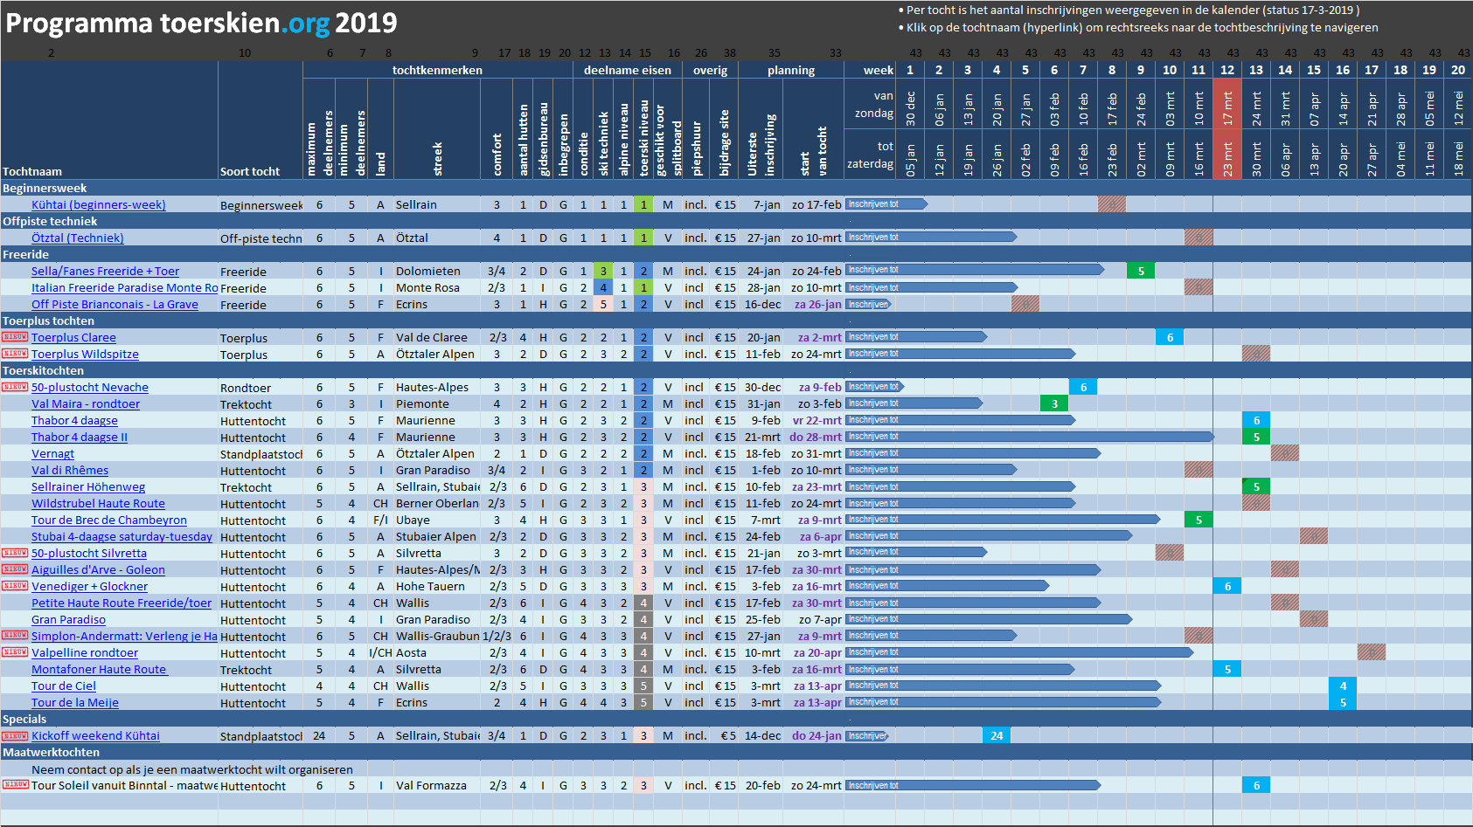Viewport: 1473px width, 827px height.
Task: Click the NIEUW badge beside Toerplus Wildspitze
Action: coord(15,354)
